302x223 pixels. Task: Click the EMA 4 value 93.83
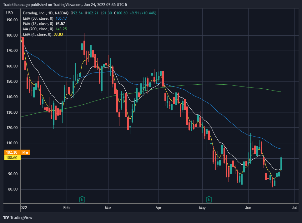point(58,34)
